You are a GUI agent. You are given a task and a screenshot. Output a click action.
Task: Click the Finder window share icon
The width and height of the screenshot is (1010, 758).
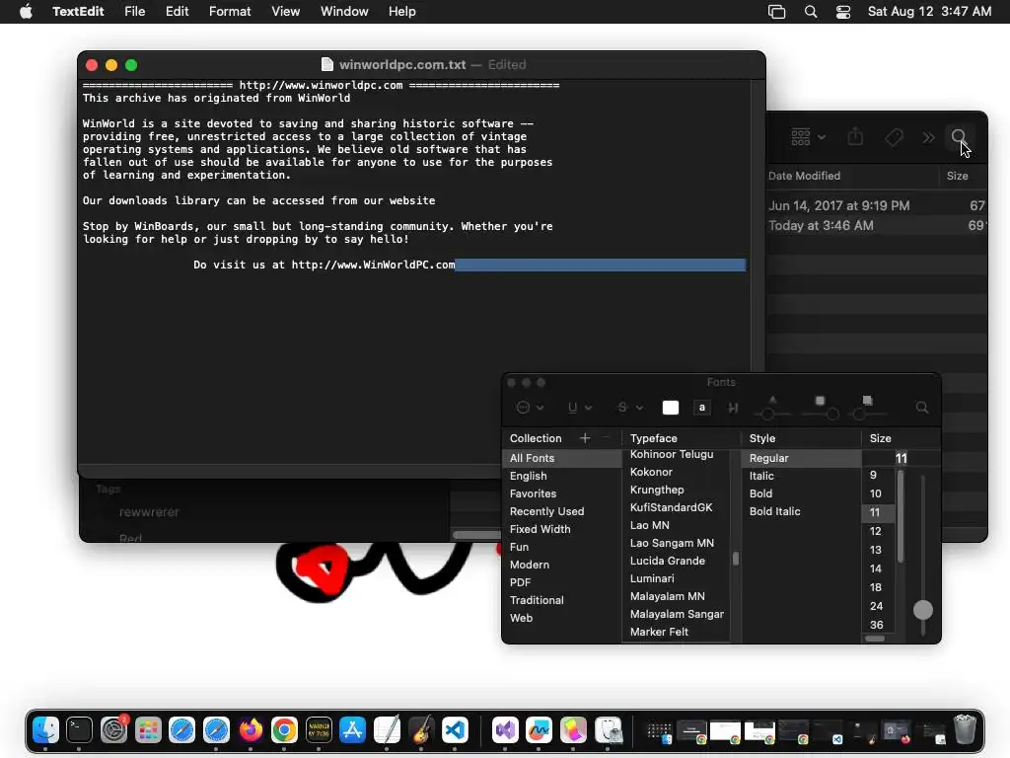point(855,136)
